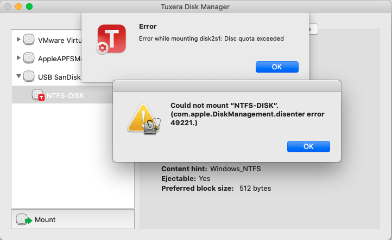Collapse the USB SanDisk entry

(x=18, y=76)
